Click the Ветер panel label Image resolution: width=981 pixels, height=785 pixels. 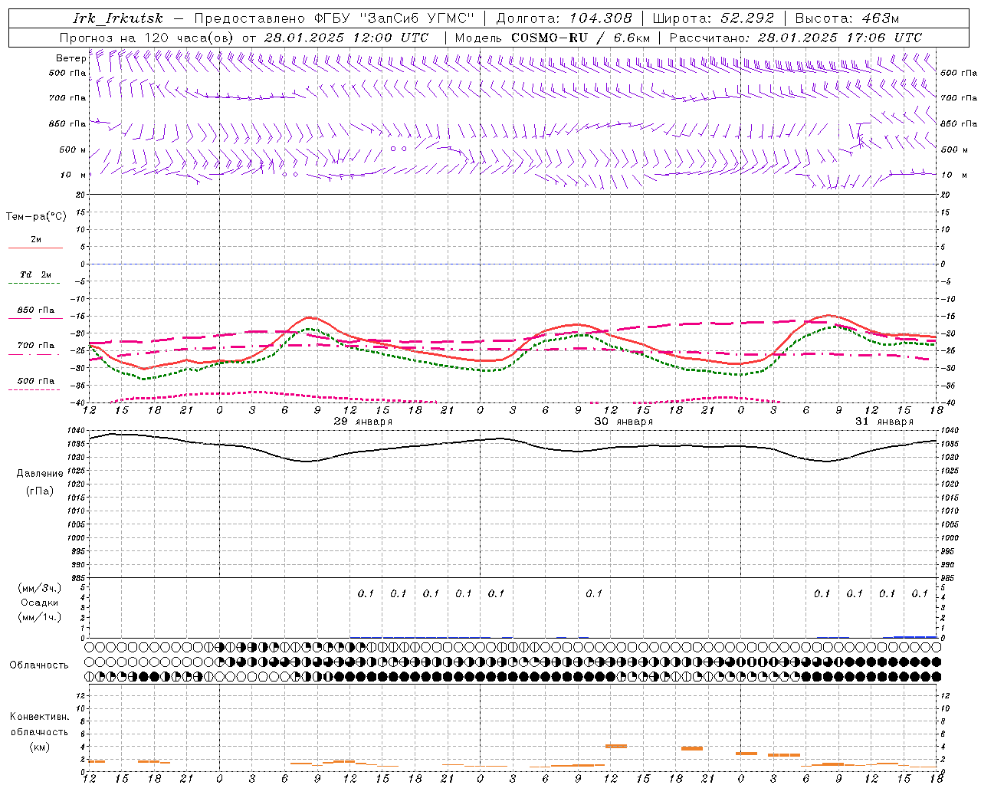[x=71, y=58]
